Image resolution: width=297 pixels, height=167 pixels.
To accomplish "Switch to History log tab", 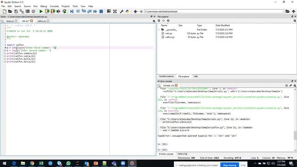I will coord(182,154).
